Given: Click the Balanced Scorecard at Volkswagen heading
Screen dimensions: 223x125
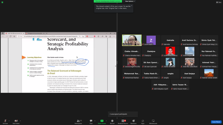Looking at the screenshot, I should click(64, 72).
